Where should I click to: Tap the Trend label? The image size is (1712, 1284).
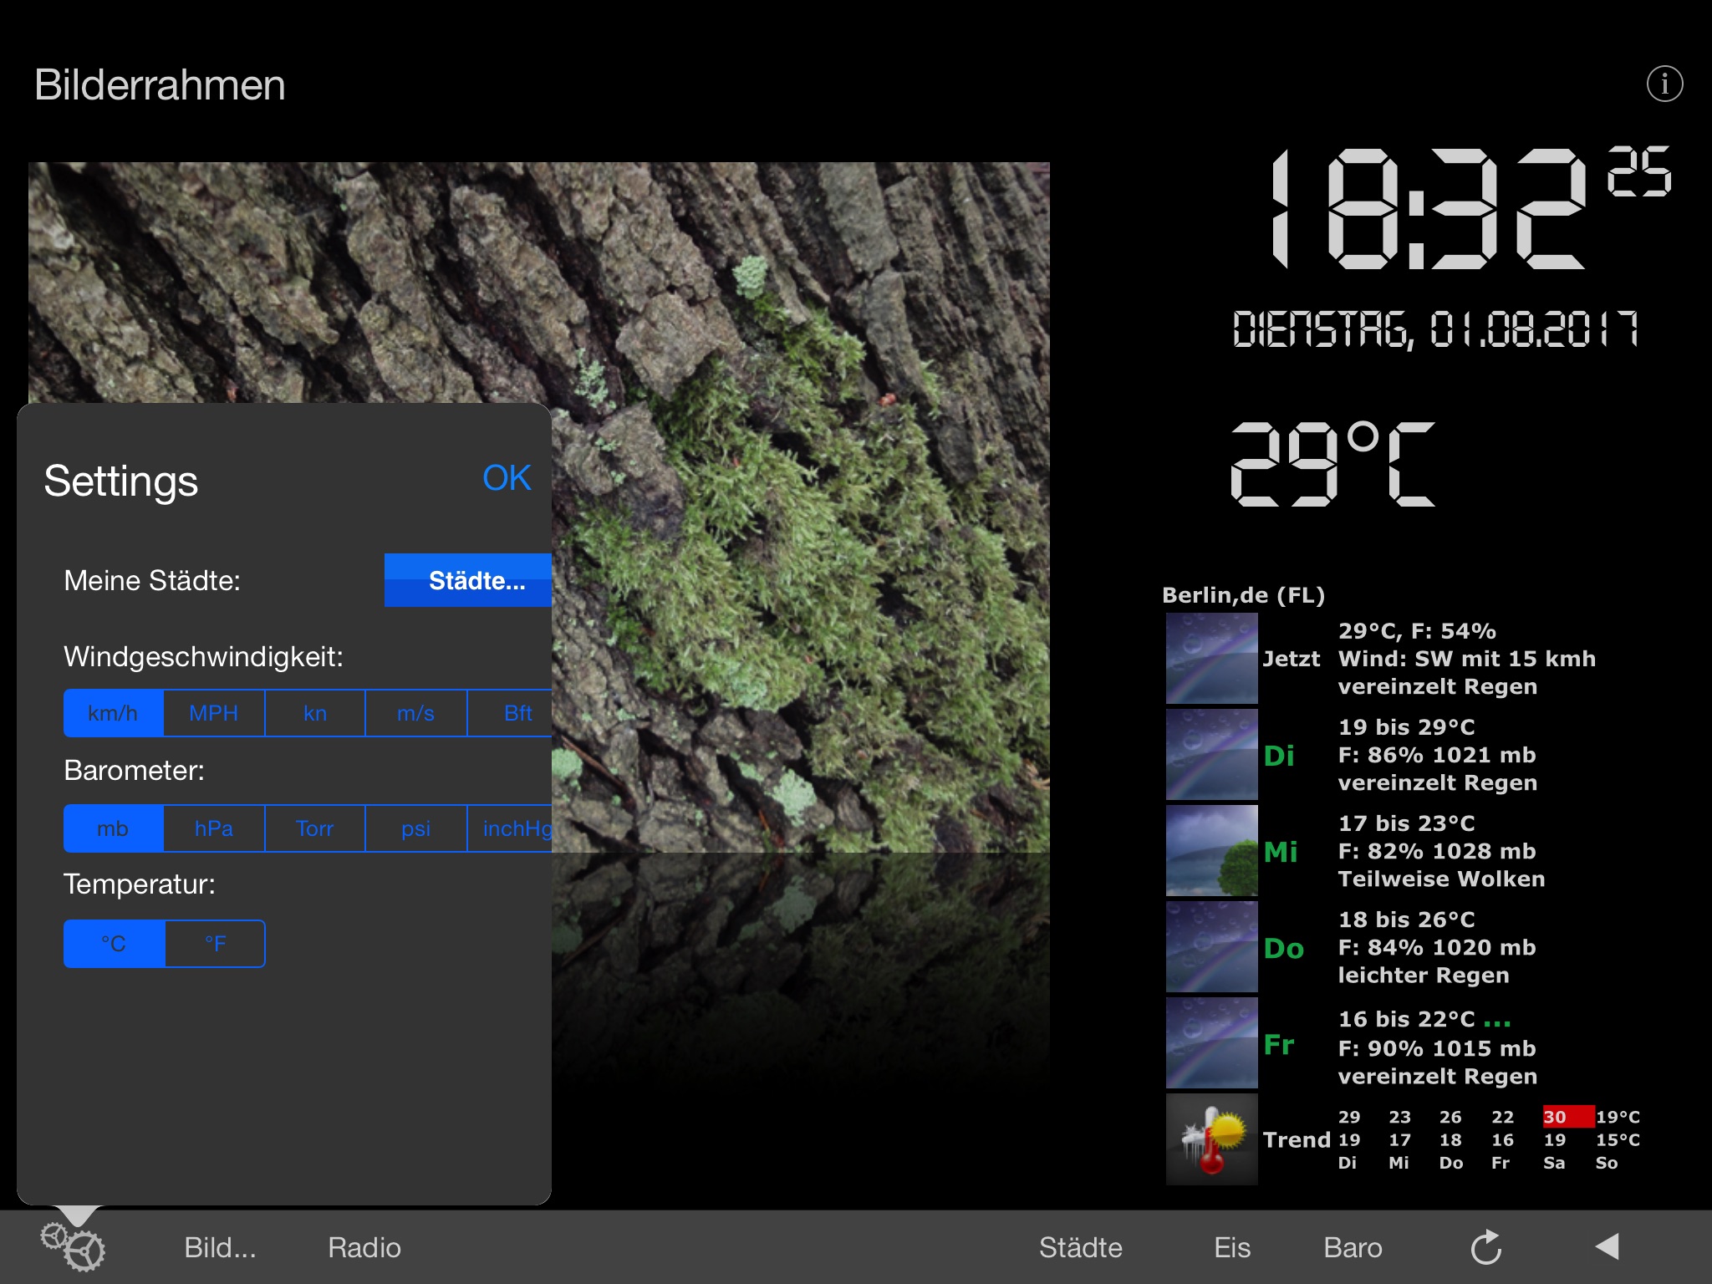click(x=1296, y=1140)
